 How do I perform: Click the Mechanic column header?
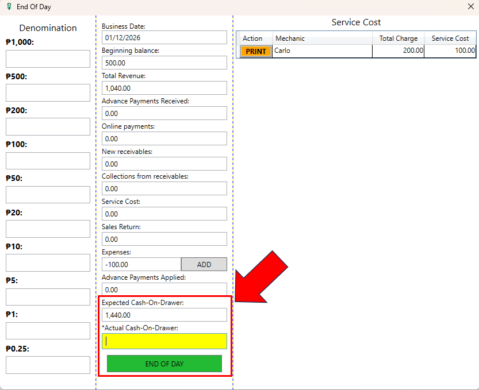pyautogui.click(x=322, y=38)
